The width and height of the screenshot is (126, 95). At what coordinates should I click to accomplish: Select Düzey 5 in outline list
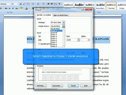point(56,39)
